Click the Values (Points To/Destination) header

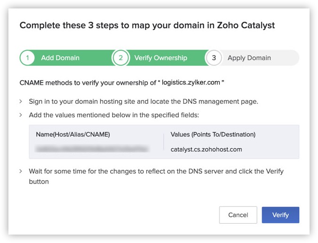(213, 135)
